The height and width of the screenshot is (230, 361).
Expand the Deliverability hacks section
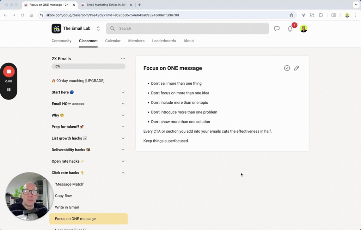click(x=123, y=150)
